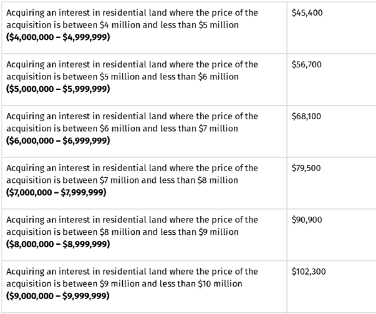Click the "less than $7 million" text
This screenshot has height=314, width=376.
[x=198, y=128]
